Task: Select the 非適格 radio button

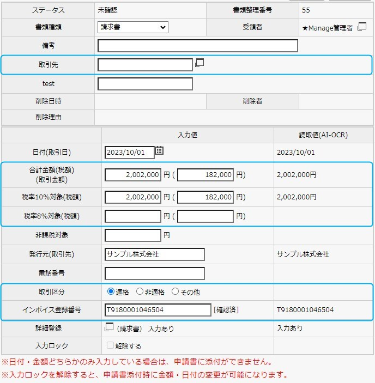Action: (140, 291)
